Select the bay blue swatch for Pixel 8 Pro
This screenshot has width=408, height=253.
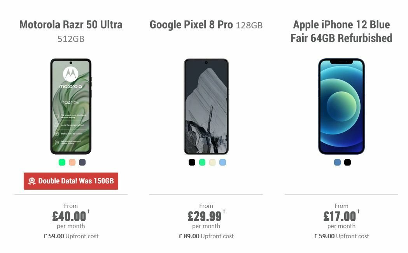pyautogui.click(x=222, y=162)
